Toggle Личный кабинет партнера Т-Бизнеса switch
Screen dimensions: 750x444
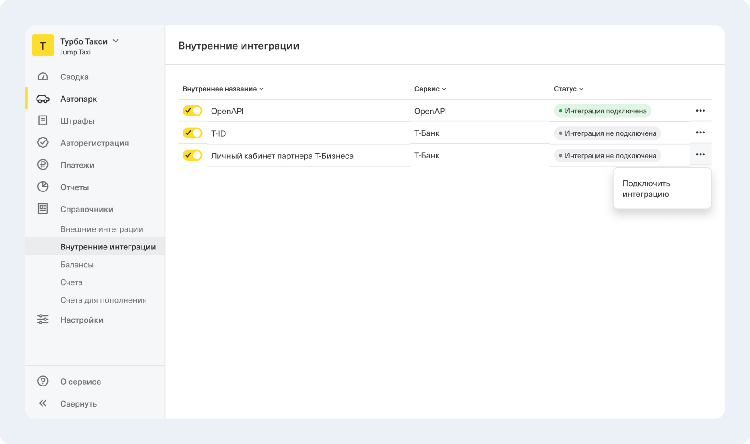pyautogui.click(x=192, y=155)
